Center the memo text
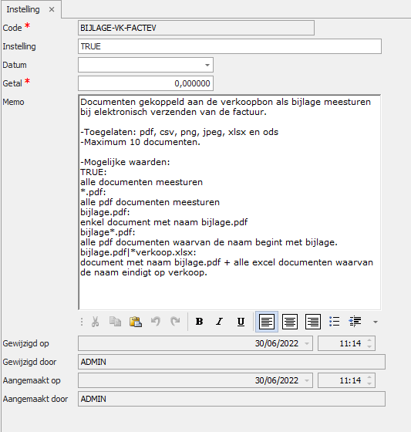This screenshot has height=432, width=411. 290,322
